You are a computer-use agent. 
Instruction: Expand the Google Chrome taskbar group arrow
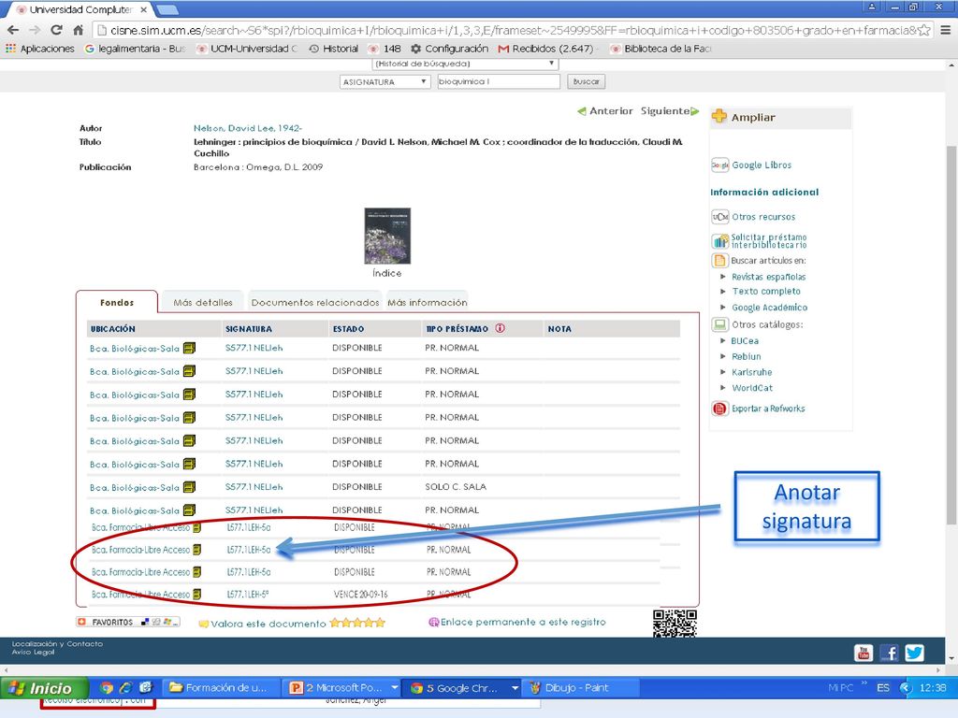[515, 688]
